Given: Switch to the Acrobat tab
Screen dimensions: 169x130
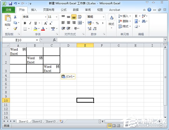Looking at the screenshot, I should click(x=114, y=10).
